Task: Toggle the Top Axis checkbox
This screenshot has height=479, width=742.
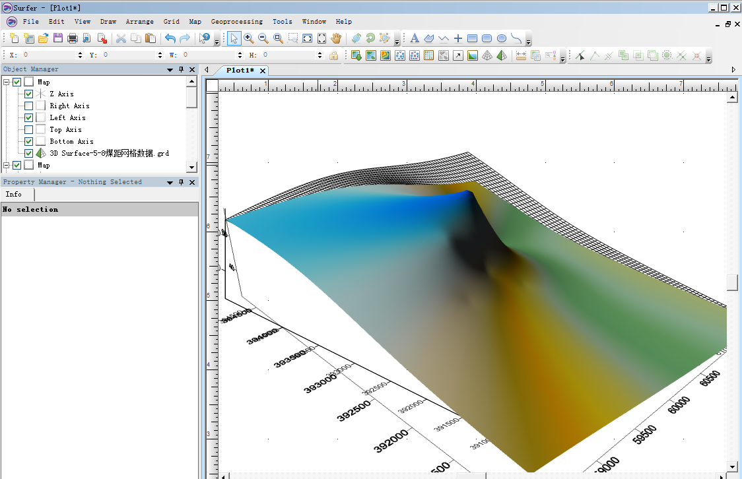Action: [x=28, y=129]
